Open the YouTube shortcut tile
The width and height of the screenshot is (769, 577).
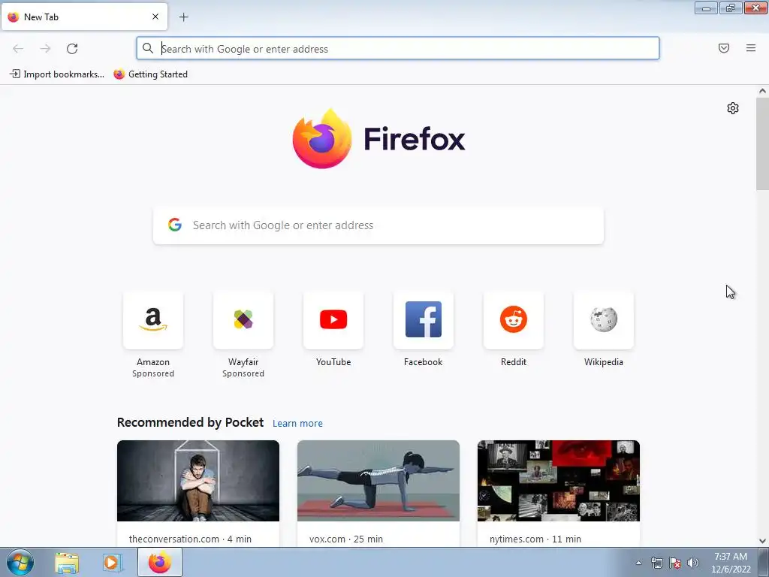tap(333, 320)
